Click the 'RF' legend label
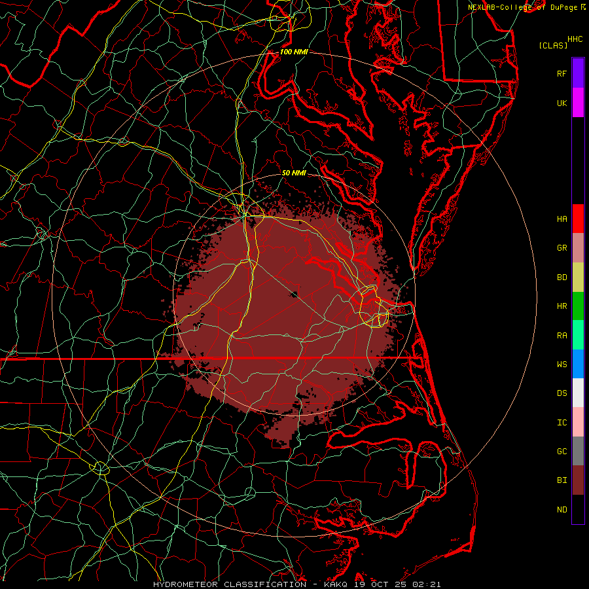The width and height of the screenshot is (589, 589). point(562,73)
